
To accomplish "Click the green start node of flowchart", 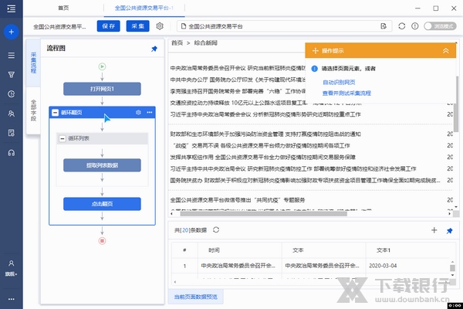I will pyautogui.click(x=102, y=66).
